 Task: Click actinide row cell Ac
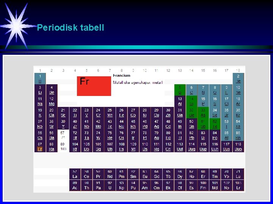75,185
